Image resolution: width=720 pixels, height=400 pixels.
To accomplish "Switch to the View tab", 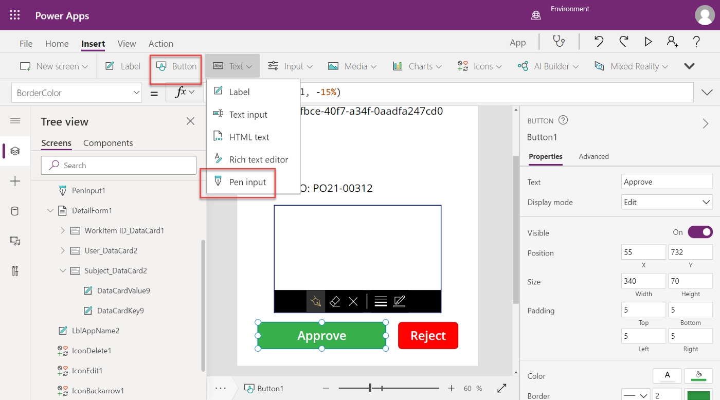I will [x=127, y=44].
